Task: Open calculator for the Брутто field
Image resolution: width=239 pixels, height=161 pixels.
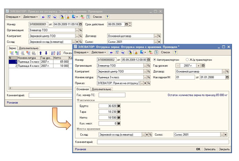Action: [x=119, y=106]
